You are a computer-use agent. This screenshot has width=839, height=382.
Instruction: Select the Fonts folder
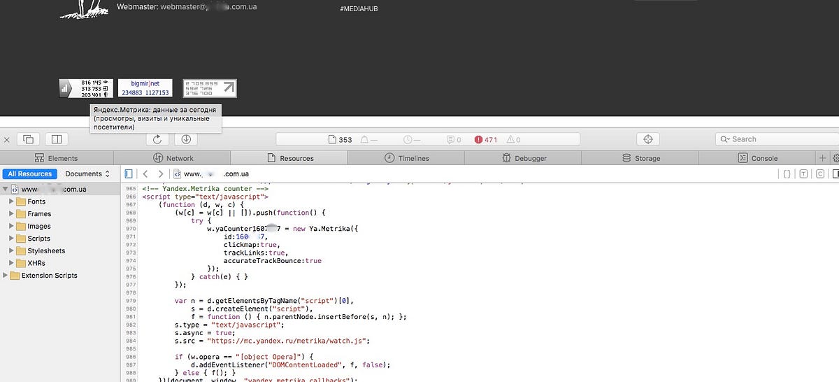(31, 201)
